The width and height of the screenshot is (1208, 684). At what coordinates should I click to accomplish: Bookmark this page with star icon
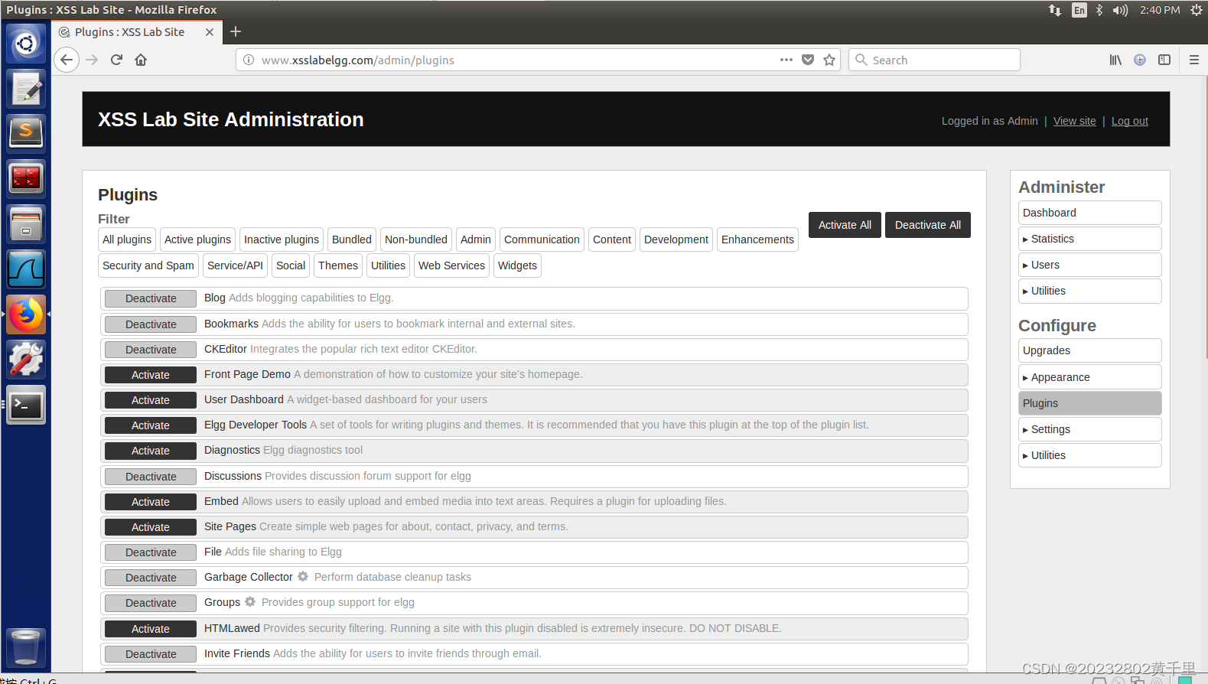tap(829, 60)
